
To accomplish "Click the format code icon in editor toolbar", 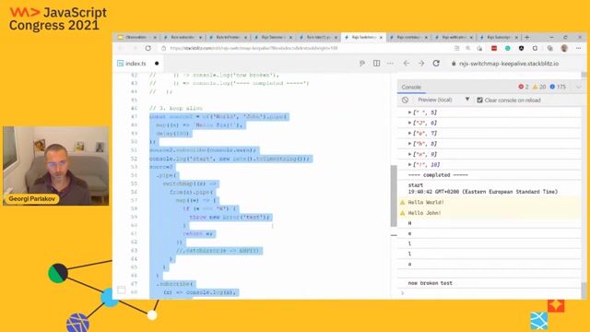I will [362, 64].
